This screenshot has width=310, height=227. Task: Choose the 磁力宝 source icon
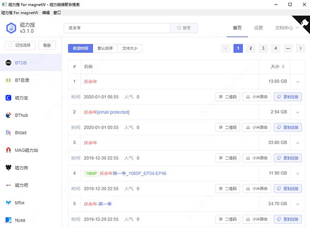click(x=8, y=98)
